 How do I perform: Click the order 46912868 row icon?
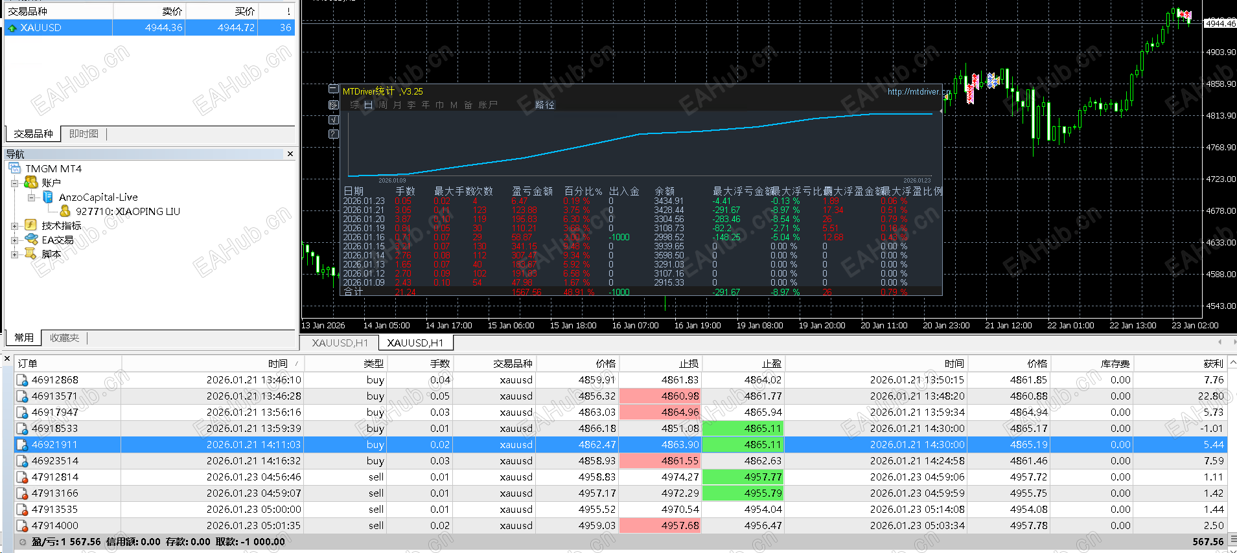point(22,380)
